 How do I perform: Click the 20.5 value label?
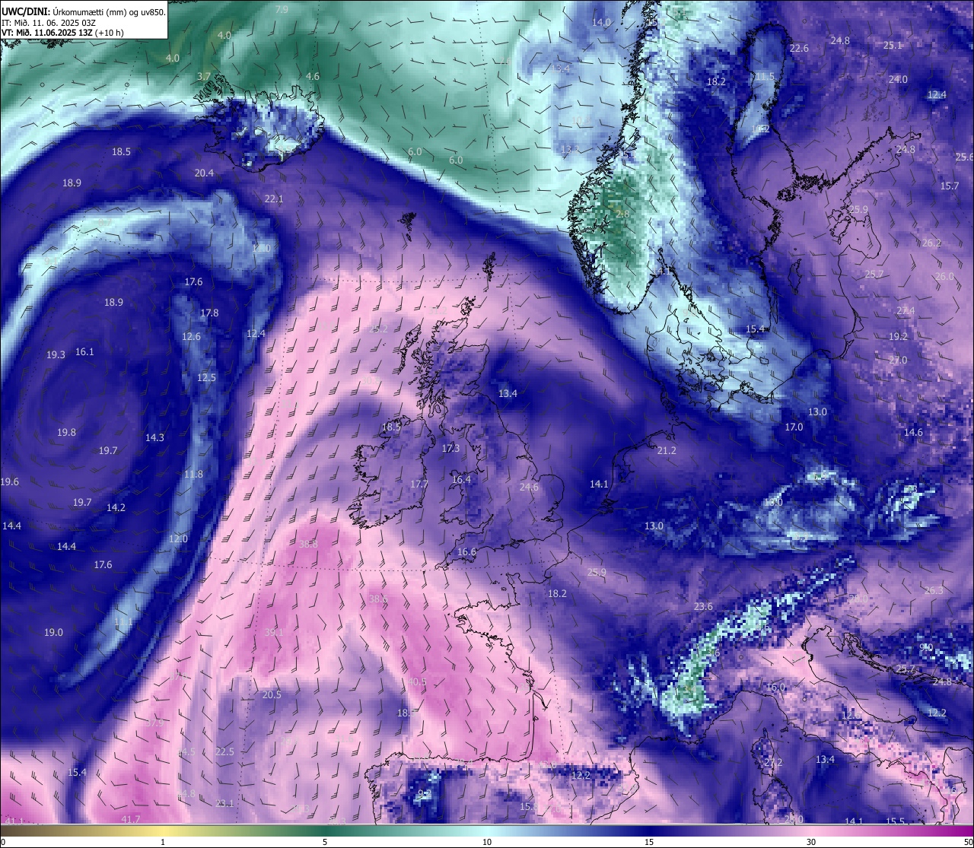coord(272,695)
